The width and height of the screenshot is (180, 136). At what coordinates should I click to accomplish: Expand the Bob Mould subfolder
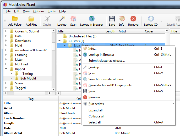(11, 78)
